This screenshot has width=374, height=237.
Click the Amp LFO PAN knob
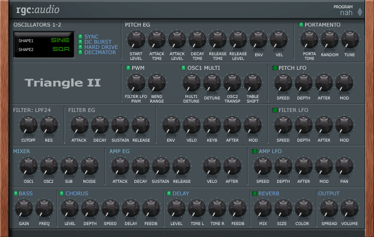[344, 166]
